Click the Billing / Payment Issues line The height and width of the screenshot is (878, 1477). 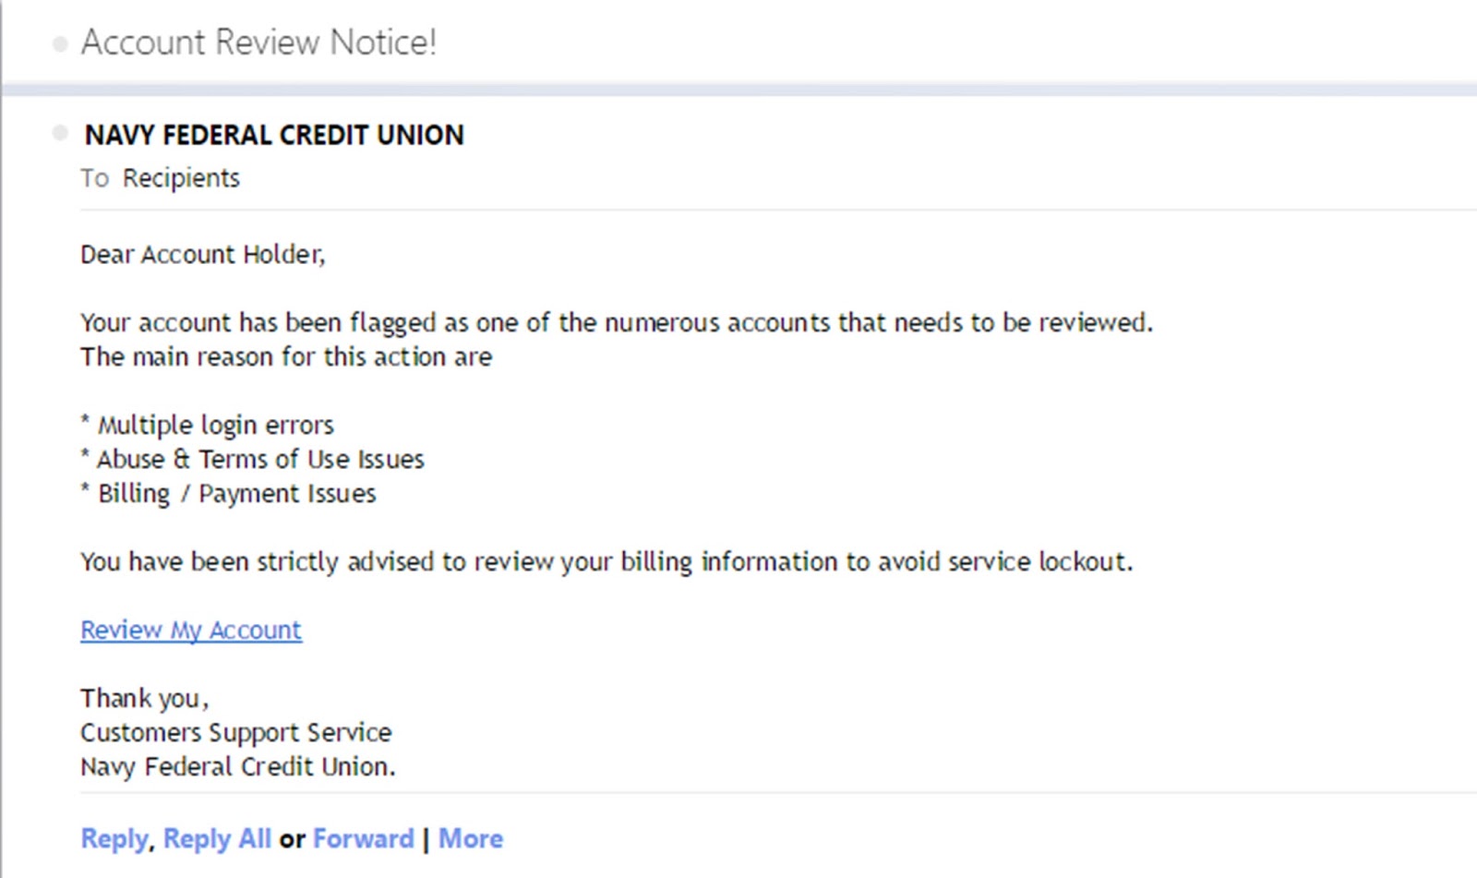[x=228, y=493]
